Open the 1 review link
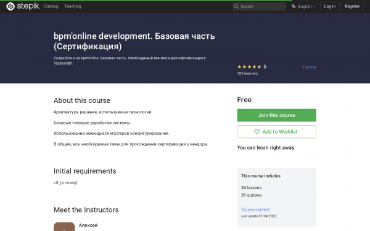The image size is (370, 231). [310, 67]
